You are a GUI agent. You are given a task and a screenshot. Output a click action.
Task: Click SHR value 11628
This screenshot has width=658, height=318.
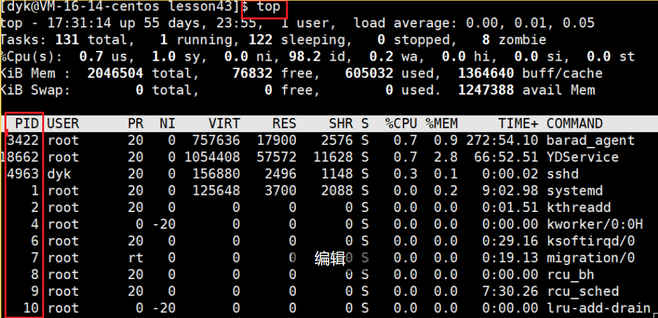tap(333, 157)
